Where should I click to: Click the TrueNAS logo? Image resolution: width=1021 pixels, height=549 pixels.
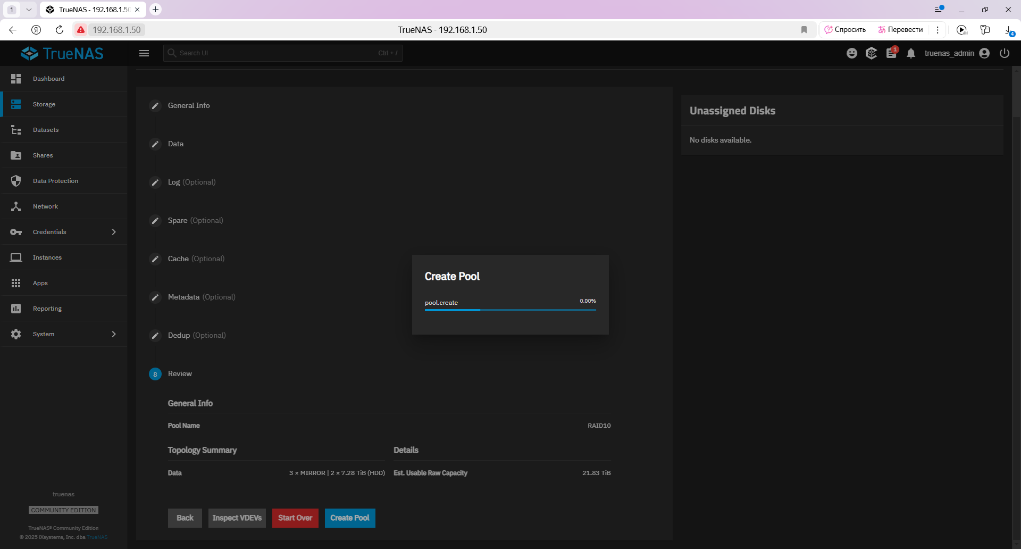62,53
